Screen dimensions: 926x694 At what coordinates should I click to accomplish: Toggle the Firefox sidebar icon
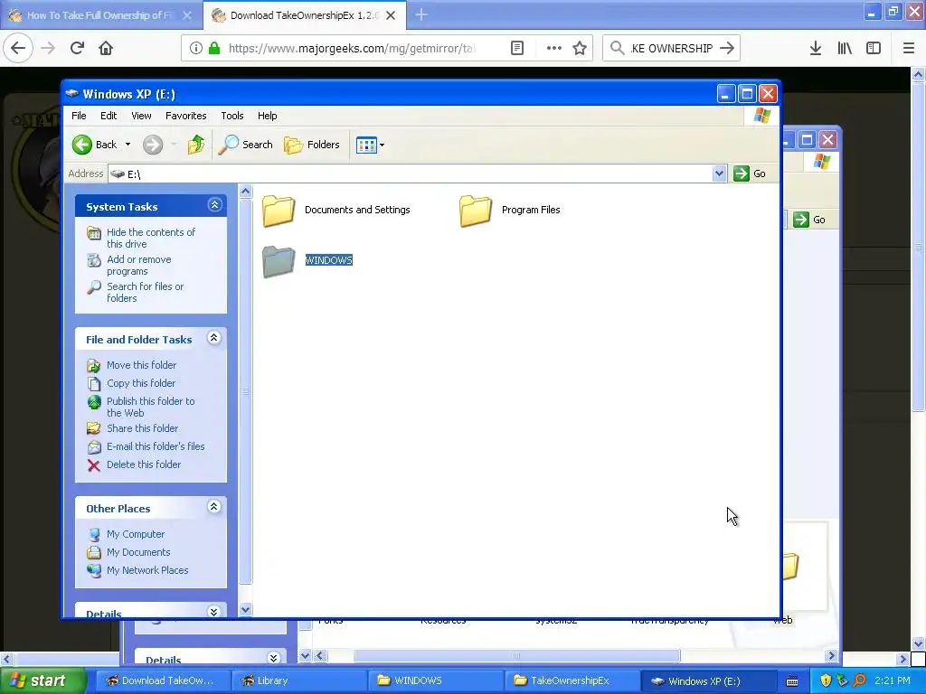pyautogui.click(x=874, y=48)
